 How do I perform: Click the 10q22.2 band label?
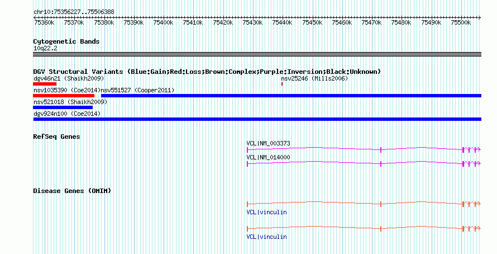pyautogui.click(x=45, y=49)
